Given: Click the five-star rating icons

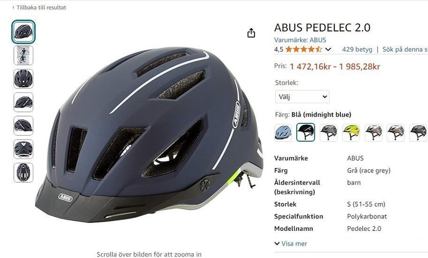Looking at the screenshot, I should 303,50.
